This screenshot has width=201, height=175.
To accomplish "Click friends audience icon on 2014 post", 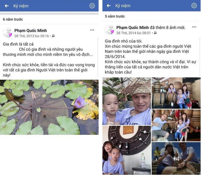I will (155, 33).
